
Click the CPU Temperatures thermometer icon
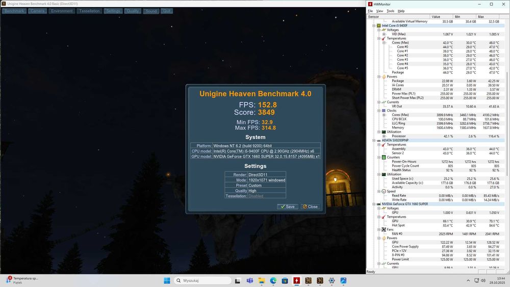point(384,38)
